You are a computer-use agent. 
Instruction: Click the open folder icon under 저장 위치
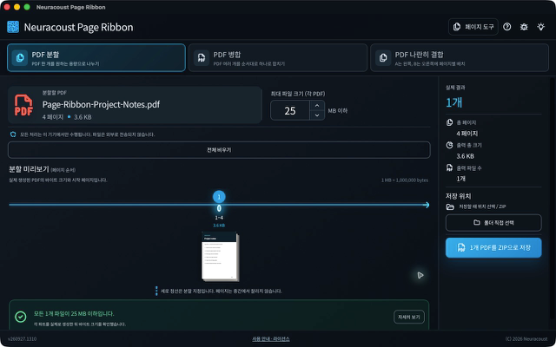click(450, 206)
